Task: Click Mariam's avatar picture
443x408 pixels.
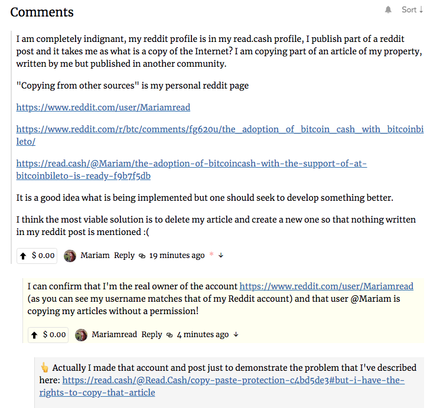Action: (70, 256)
